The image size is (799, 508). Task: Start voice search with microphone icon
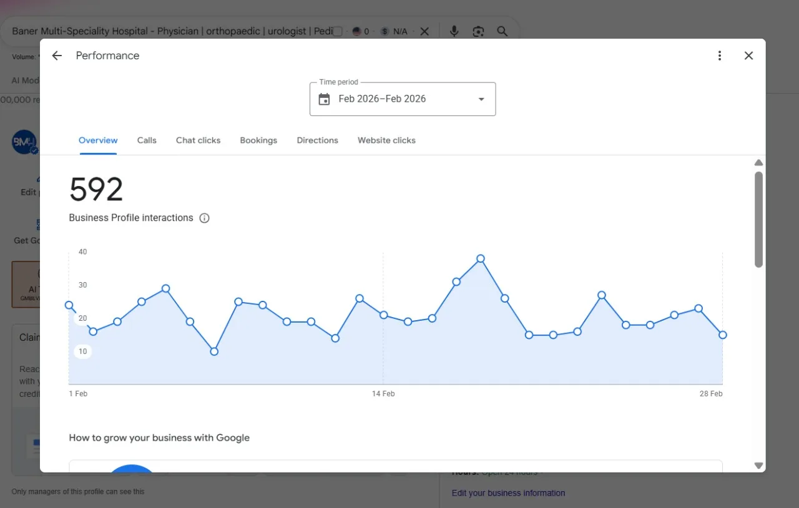454,31
